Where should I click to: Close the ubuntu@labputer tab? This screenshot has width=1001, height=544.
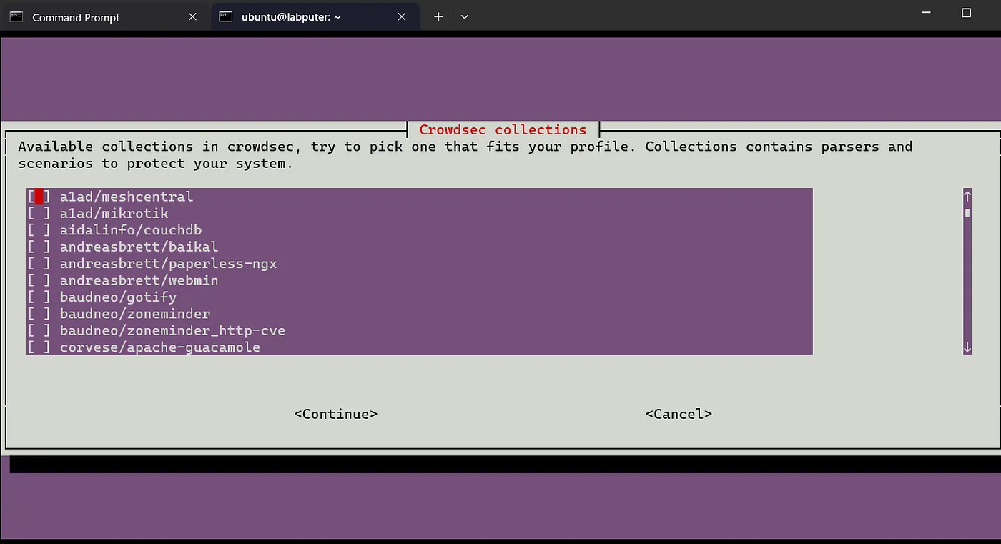click(x=402, y=17)
